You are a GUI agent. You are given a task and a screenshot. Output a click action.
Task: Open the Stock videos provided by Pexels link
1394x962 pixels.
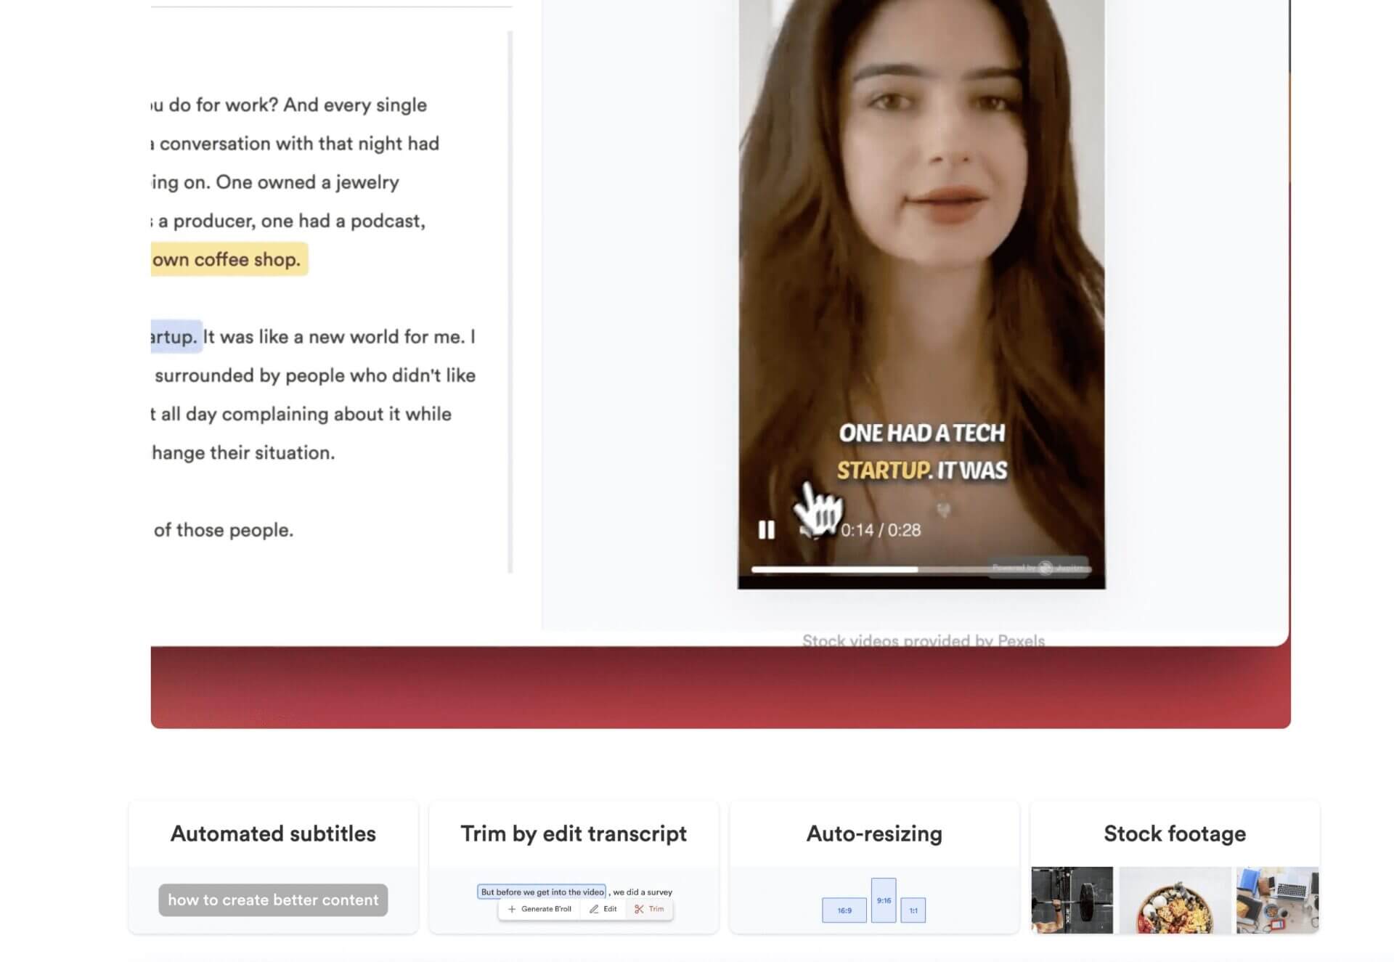coord(923,640)
